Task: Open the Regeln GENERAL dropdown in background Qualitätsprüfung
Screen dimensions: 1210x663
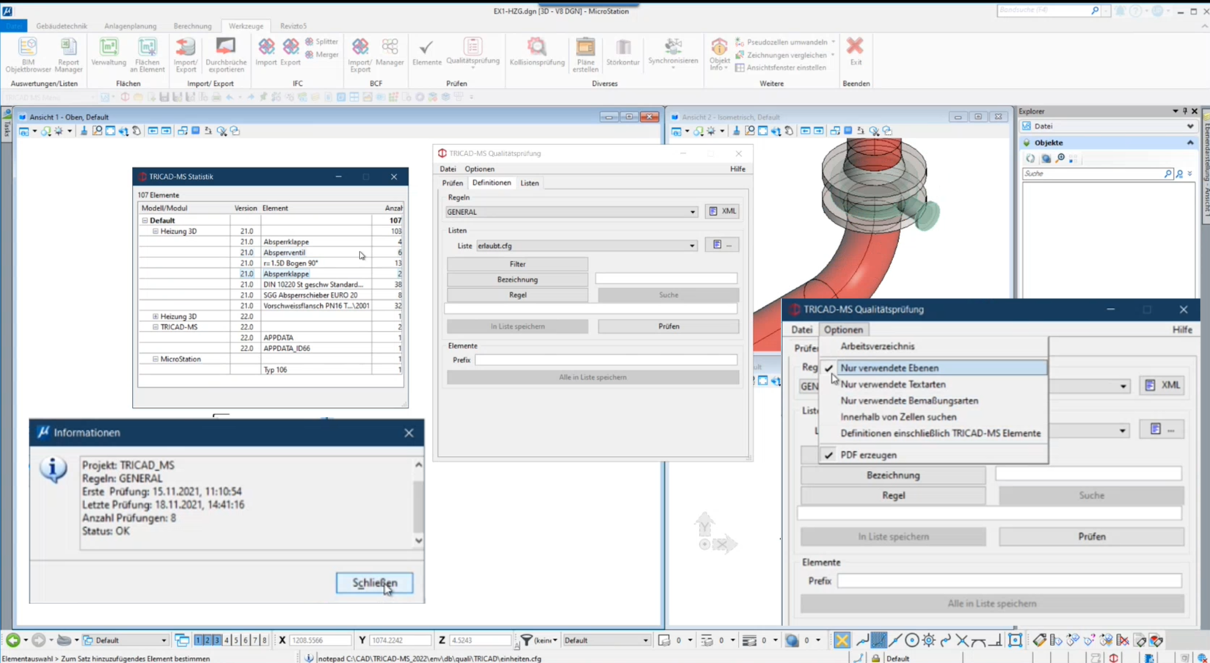Action: [692, 212]
